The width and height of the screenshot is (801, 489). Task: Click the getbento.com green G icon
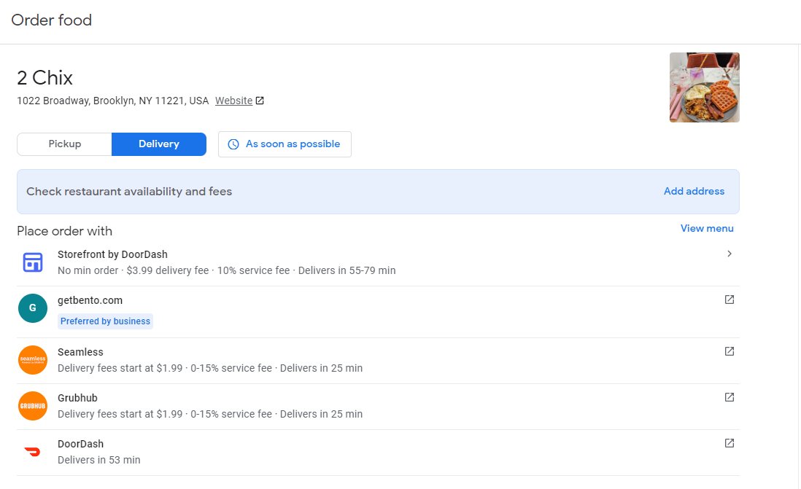coord(33,308)
